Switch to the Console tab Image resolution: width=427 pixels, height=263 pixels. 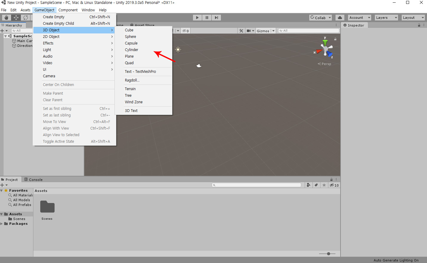33,179
